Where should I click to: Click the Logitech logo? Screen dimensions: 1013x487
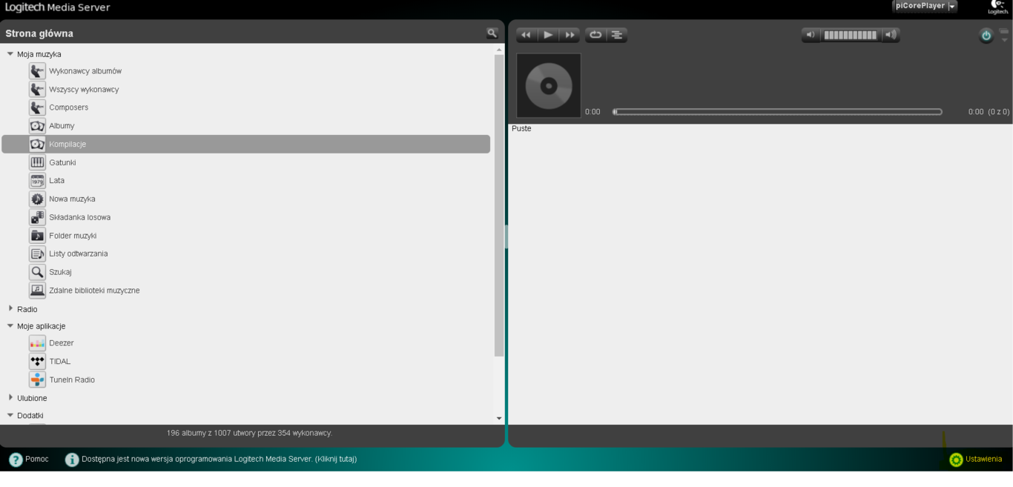(x=997, y=7)
